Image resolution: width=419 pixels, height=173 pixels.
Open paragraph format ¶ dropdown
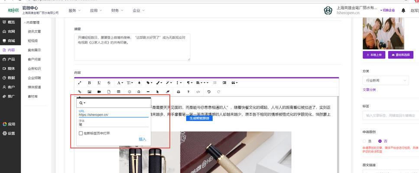pyautogui.click(x=190, y=83)
